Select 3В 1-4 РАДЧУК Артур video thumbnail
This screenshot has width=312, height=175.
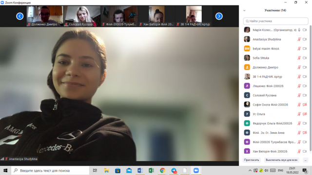click(194, 16)
